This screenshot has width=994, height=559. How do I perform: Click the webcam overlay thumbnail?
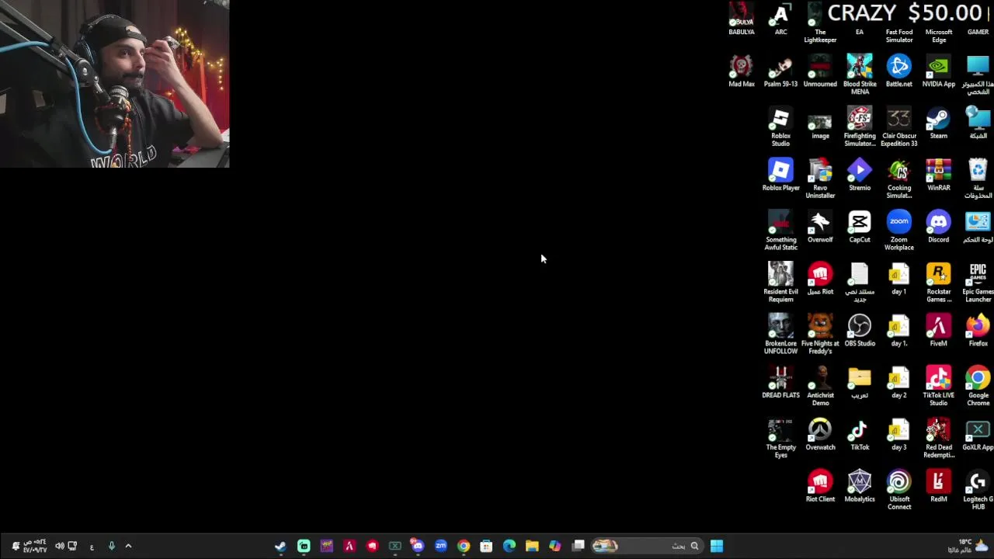point(114,84)
